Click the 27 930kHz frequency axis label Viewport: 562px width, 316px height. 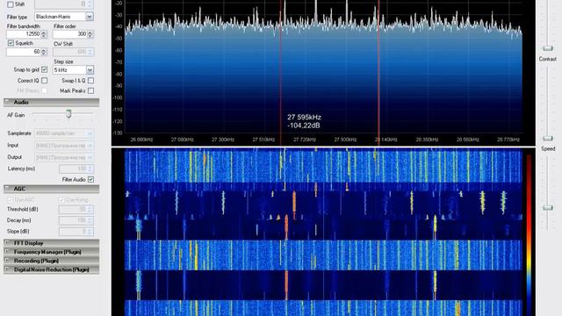tap(345, 140)
